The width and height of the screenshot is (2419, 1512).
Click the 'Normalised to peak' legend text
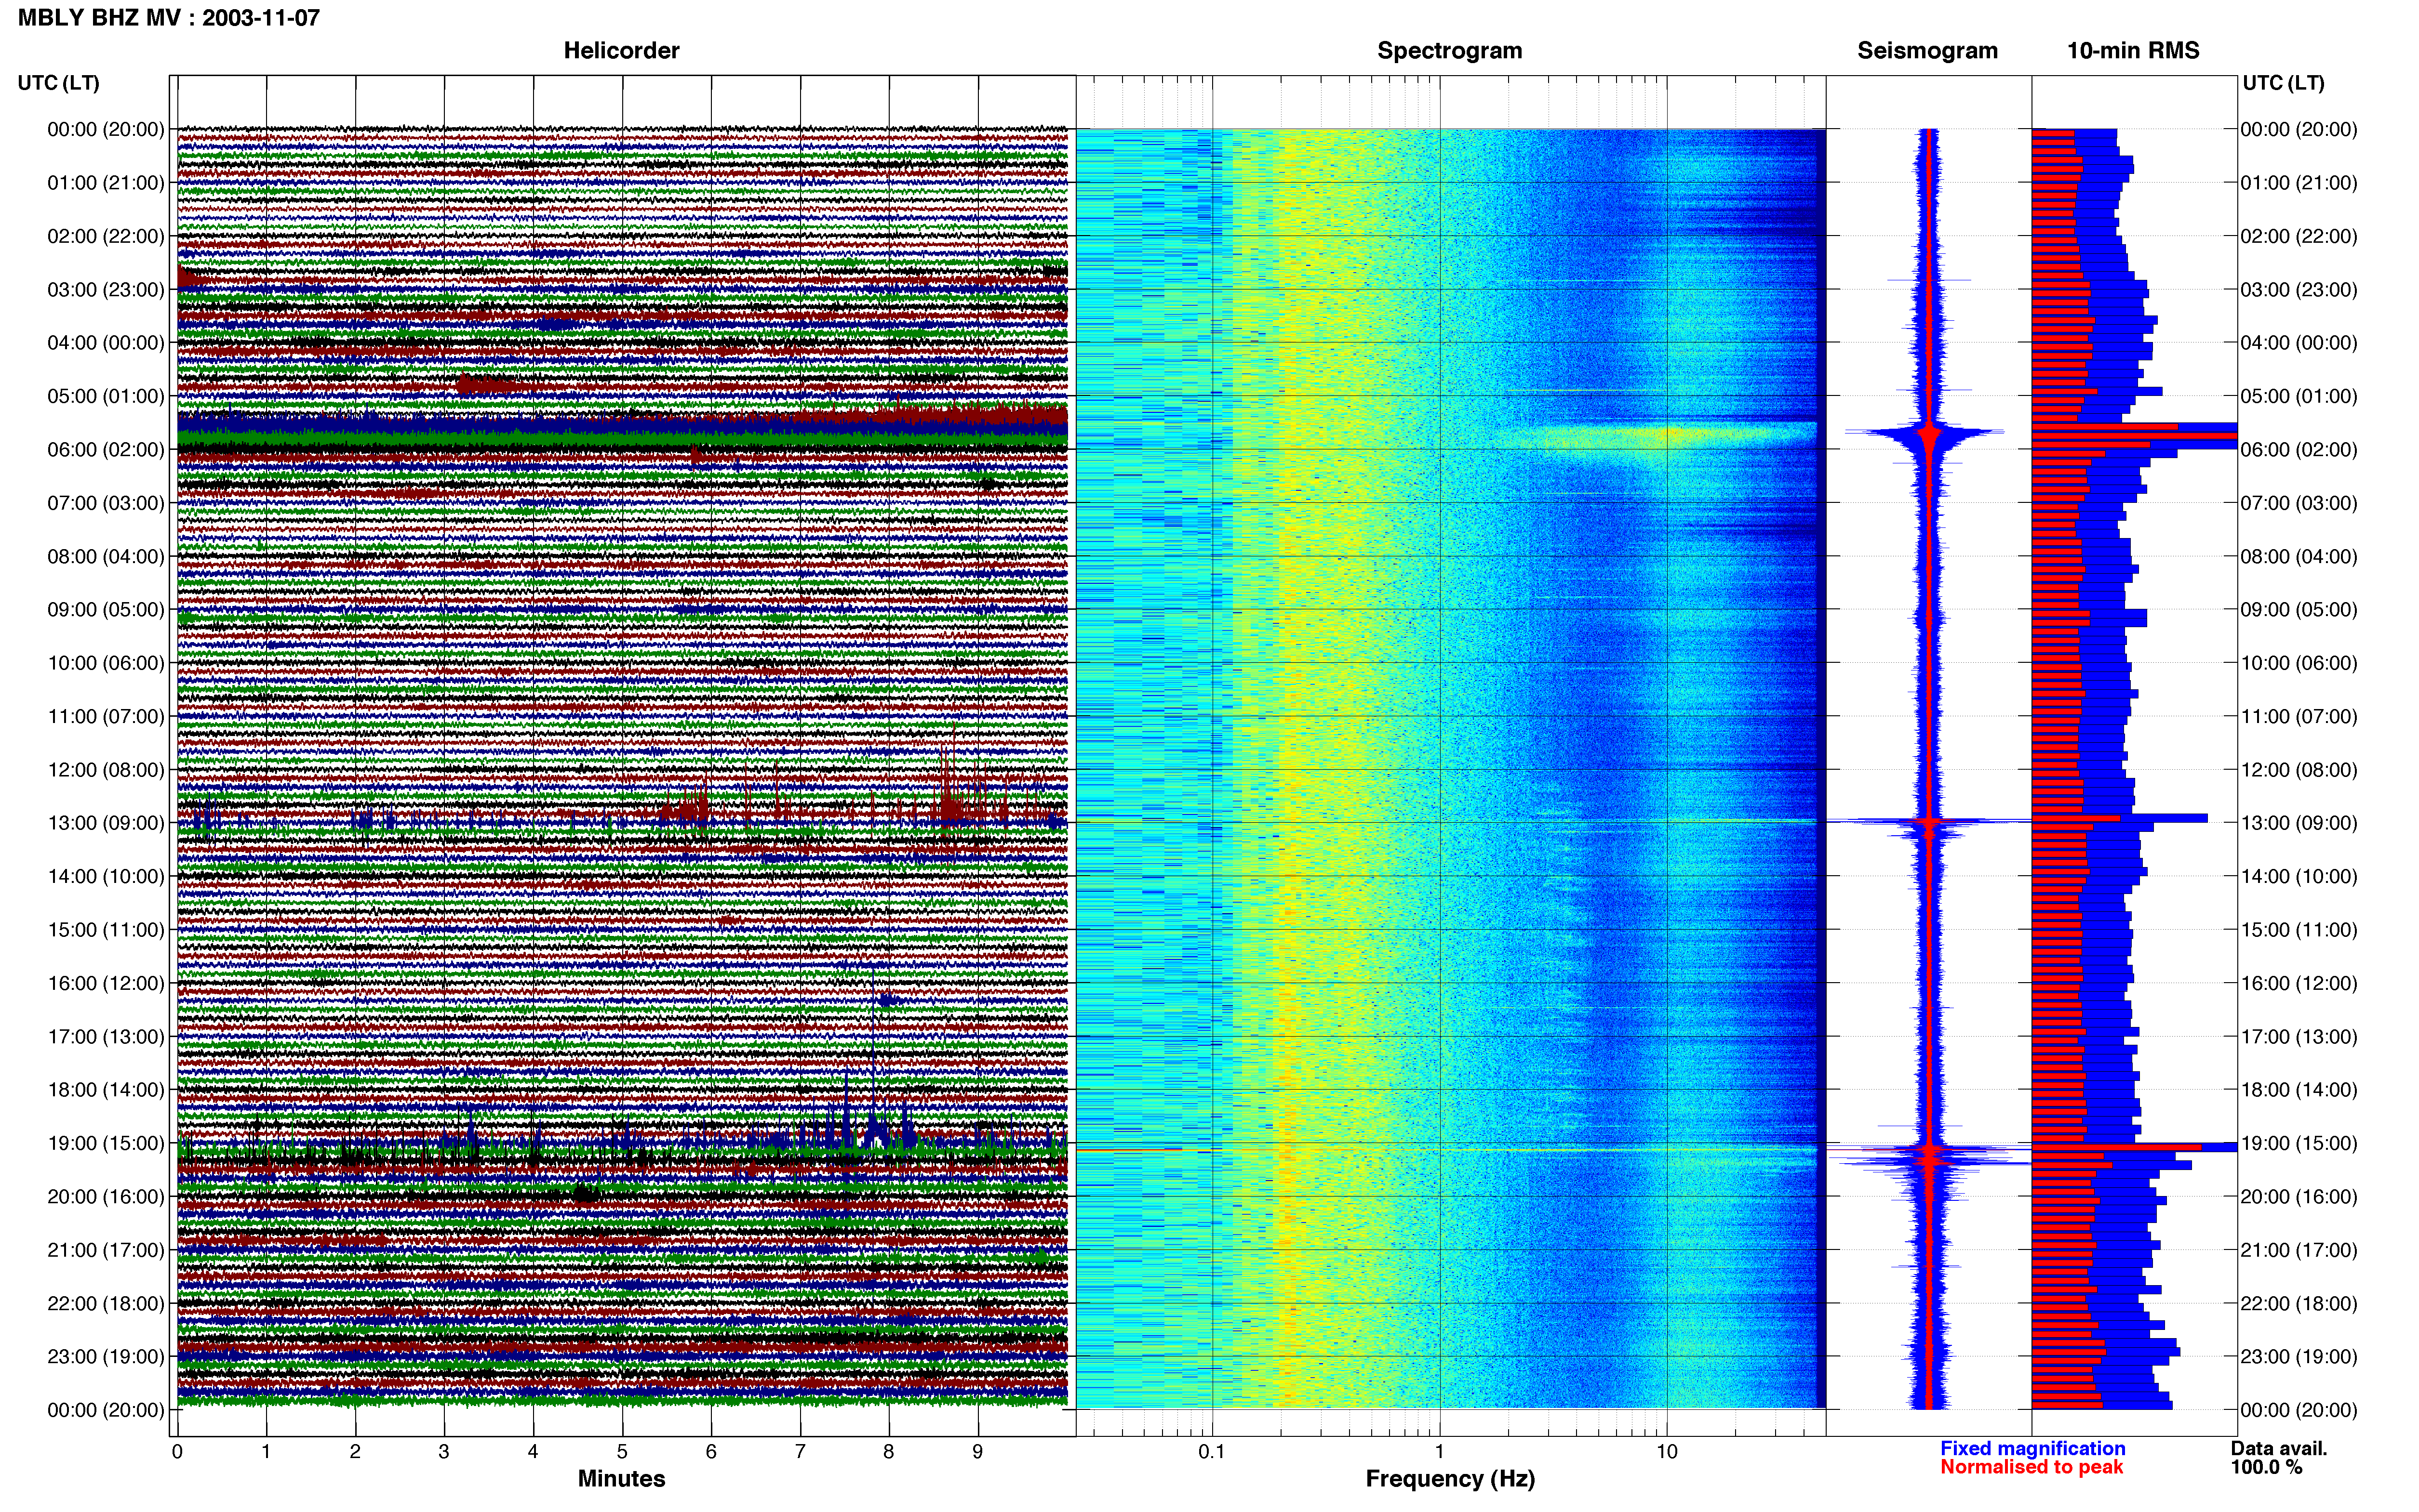(2031, 1467)
